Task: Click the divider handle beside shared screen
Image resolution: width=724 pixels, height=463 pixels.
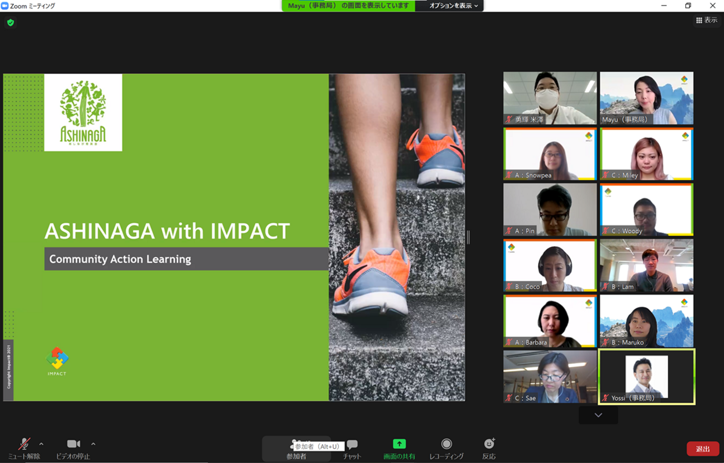Action: pyautogui.click(x=469, y=237)
